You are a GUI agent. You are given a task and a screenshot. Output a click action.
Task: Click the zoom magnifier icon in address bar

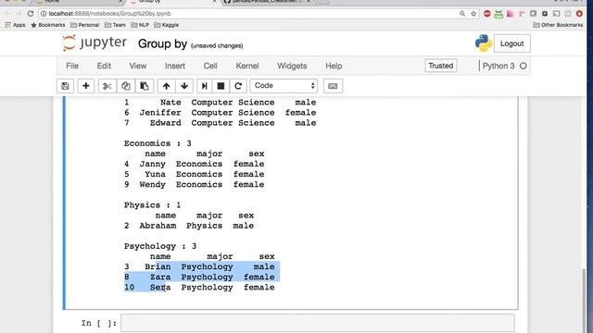point(462,14)
